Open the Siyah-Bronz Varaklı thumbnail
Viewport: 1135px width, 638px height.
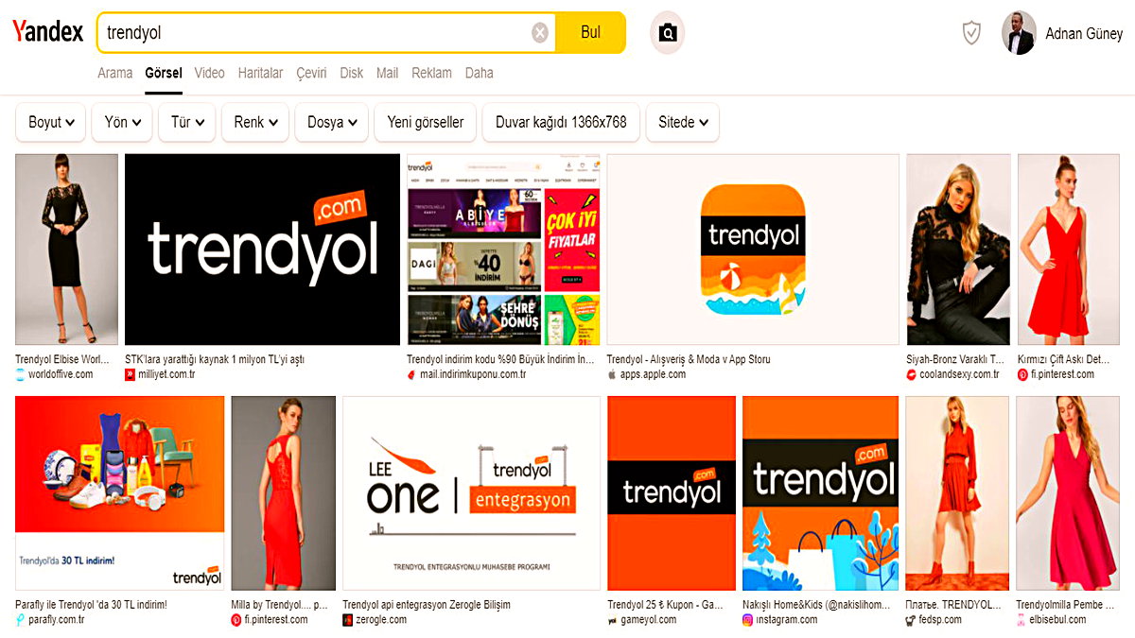(x=958, y=250)
